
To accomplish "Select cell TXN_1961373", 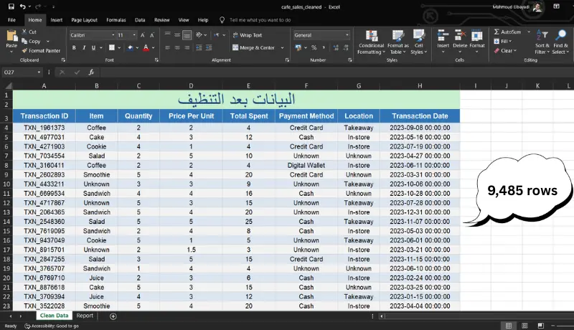I will (x=44, y=128).
